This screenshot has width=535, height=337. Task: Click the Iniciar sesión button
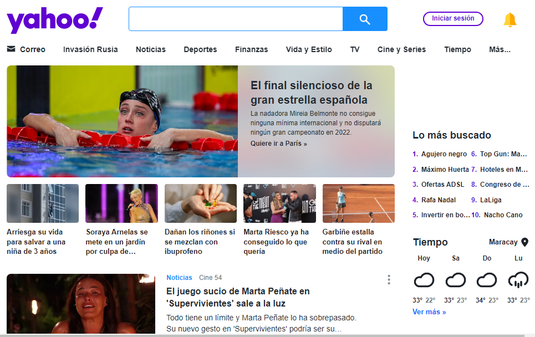(453, 18)
